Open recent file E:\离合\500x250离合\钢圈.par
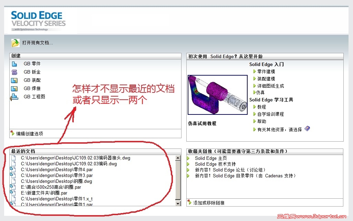The width and height of the screenshot is (353, 221). click(x=51, y=187)
